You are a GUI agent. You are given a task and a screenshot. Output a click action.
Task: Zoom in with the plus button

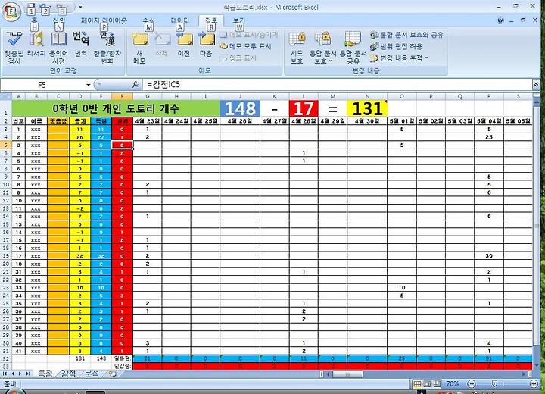click(534, 384)
